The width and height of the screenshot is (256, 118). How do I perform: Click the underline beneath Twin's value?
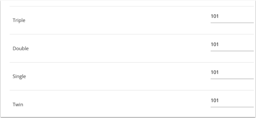pos(232,107)
